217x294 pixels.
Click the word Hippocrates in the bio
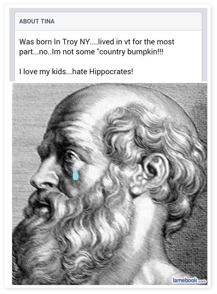point(110,72)
